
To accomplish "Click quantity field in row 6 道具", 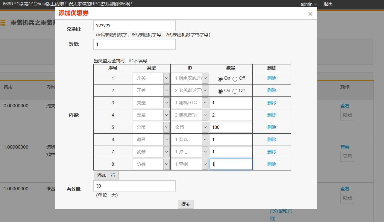I will tap(230, 140).
